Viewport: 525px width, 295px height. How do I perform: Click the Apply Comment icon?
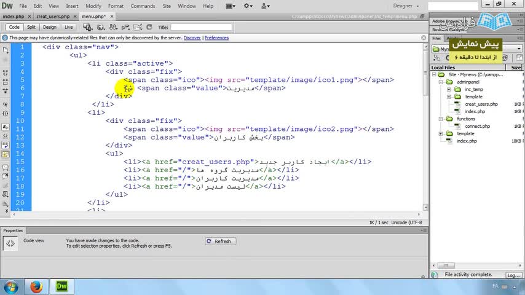pyautogui.click(x=6, y=167)
